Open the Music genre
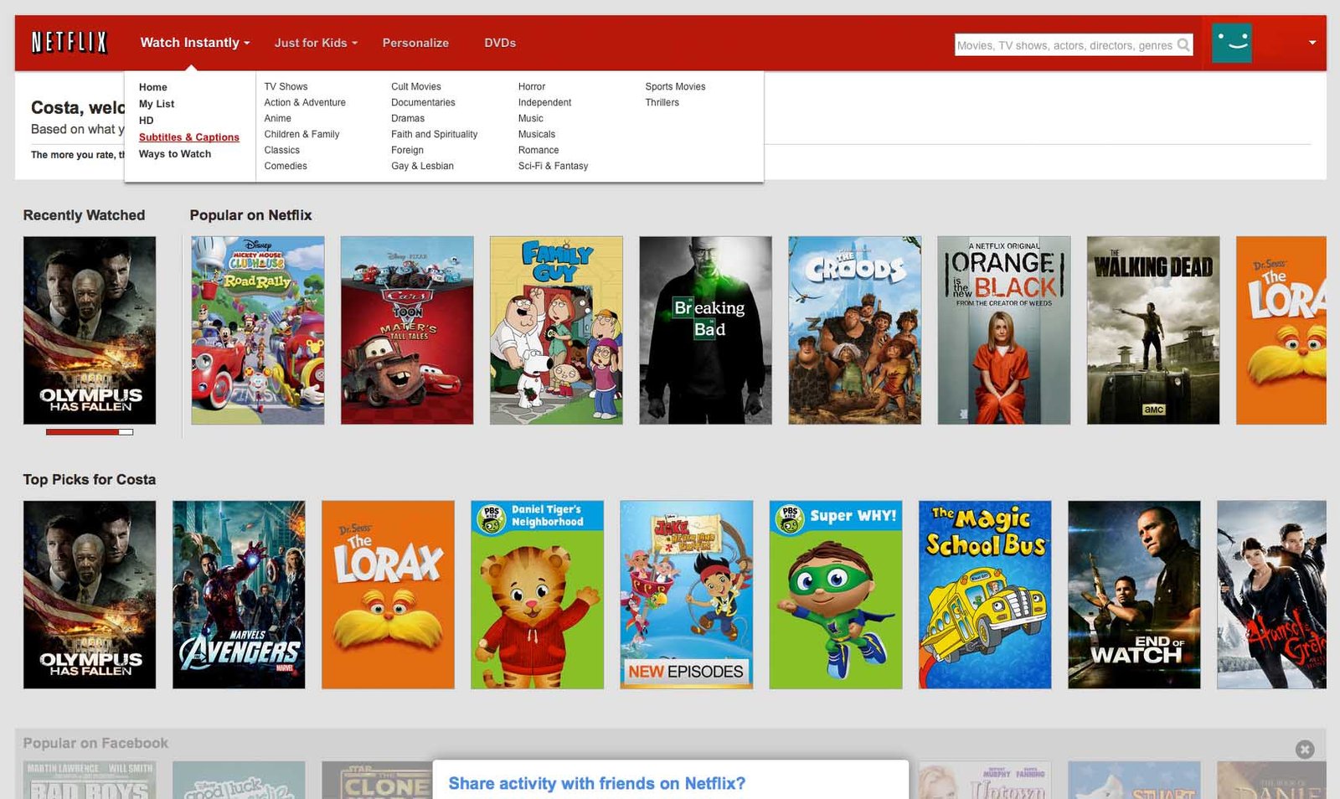Screen dimensions: 1340x799 531,118
